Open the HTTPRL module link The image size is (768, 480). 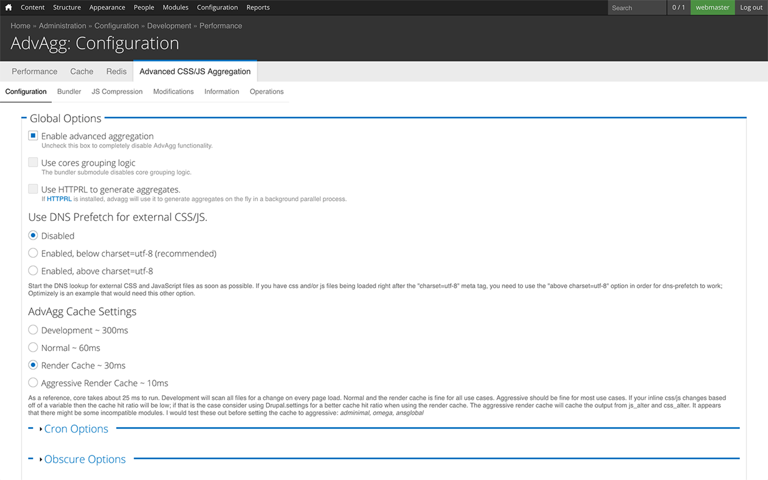pos(59,199)
